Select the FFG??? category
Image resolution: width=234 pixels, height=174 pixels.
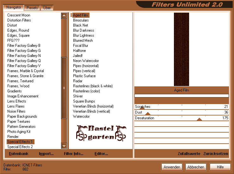click(13, 40)
